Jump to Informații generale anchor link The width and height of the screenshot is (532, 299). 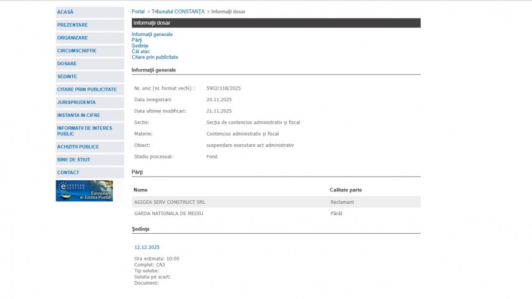152,34
